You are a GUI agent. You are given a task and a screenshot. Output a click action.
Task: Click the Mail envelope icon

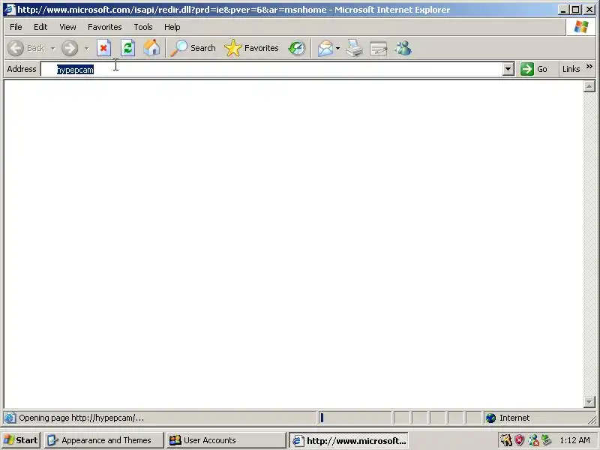click(x=325, y=48)
